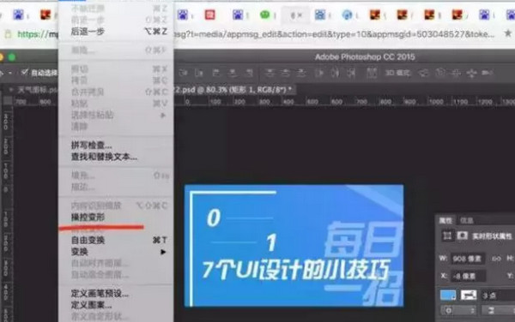This screenshot has width=515, height=322.
Task: Switch to the green WeChat browser tab
Action: (265, 15)
